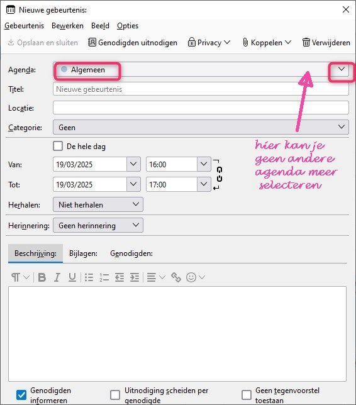Increase indent of description text
This screenshot has height=405, width=356.
135,277
